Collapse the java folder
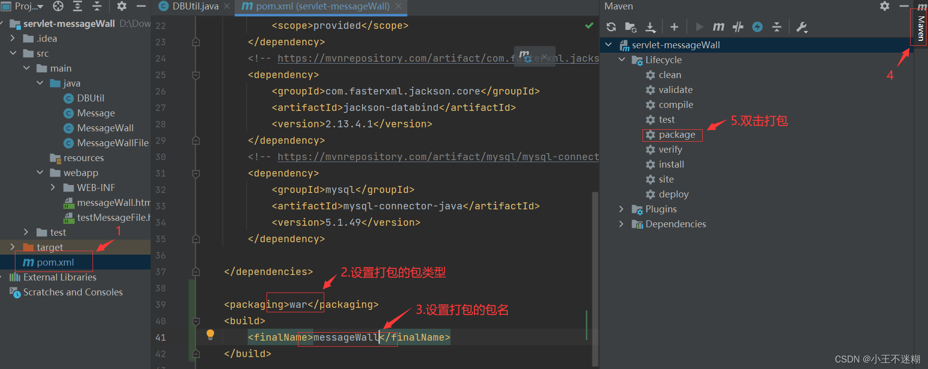Viewport: 928px width, 369px height. point(40,83)
